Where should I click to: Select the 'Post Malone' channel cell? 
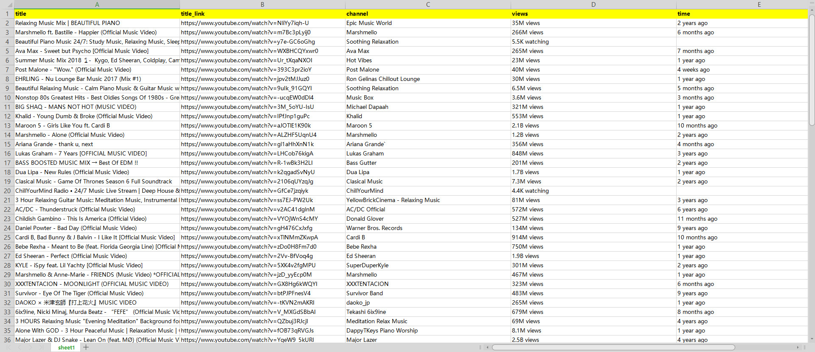click(x=428, y=69)
